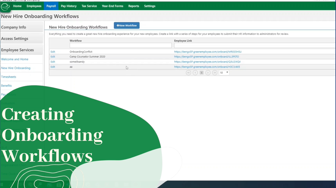Viewport: 336px width, 188px height.
Task: Go to next page in pager
Action: coord(208,73)
